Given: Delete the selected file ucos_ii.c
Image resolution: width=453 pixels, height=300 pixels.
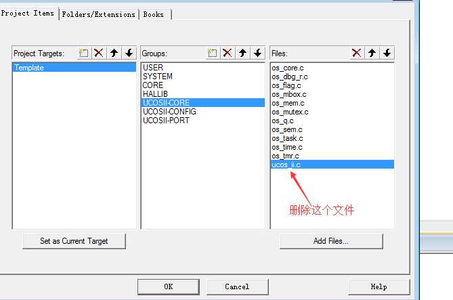Looking at the screenshot, I should (356, 53).
